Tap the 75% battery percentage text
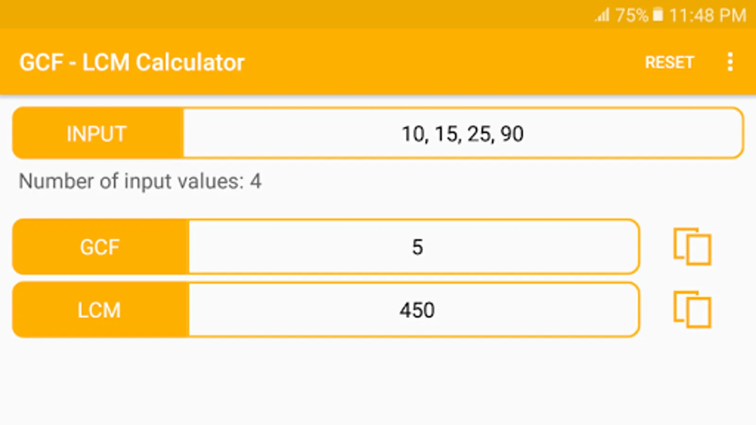This screenshot has height=425, width=756. 631,16
